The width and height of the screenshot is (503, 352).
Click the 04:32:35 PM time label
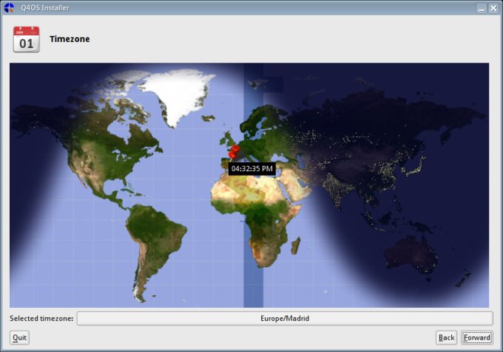pyautogui.click(x=251, y=169)
